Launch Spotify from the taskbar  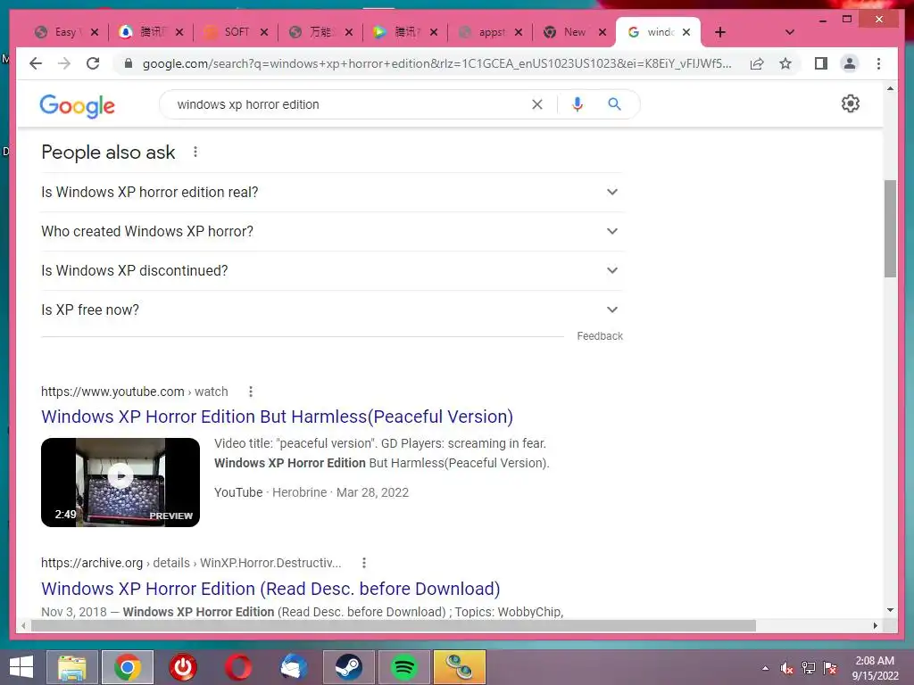(403, 667)
